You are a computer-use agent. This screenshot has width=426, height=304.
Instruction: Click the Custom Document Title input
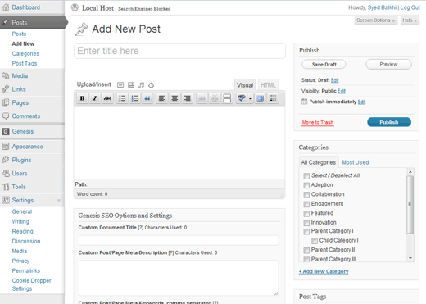click(x=179, y=240)
